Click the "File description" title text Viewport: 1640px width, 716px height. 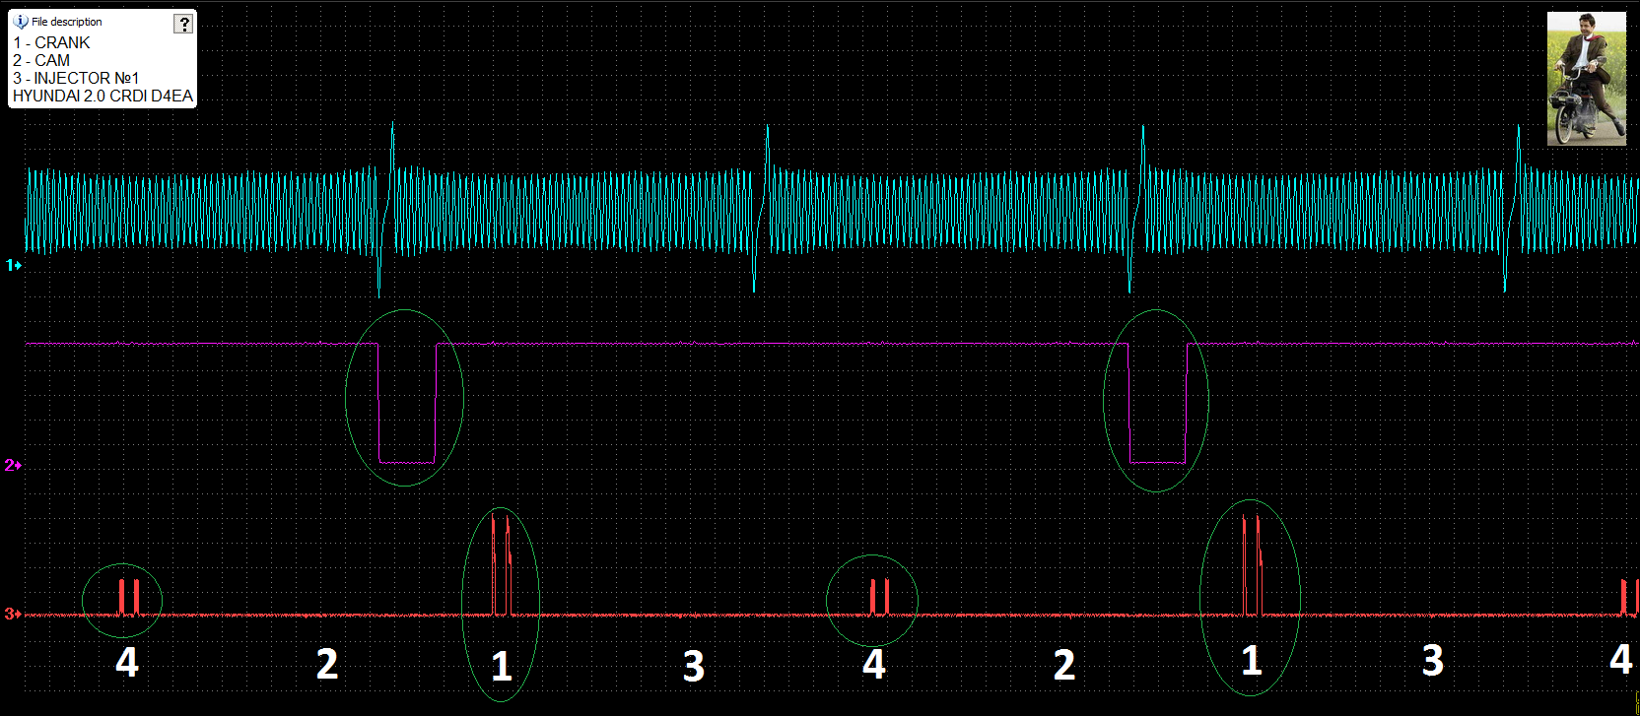pyautogui.click(x=66, y=22)
